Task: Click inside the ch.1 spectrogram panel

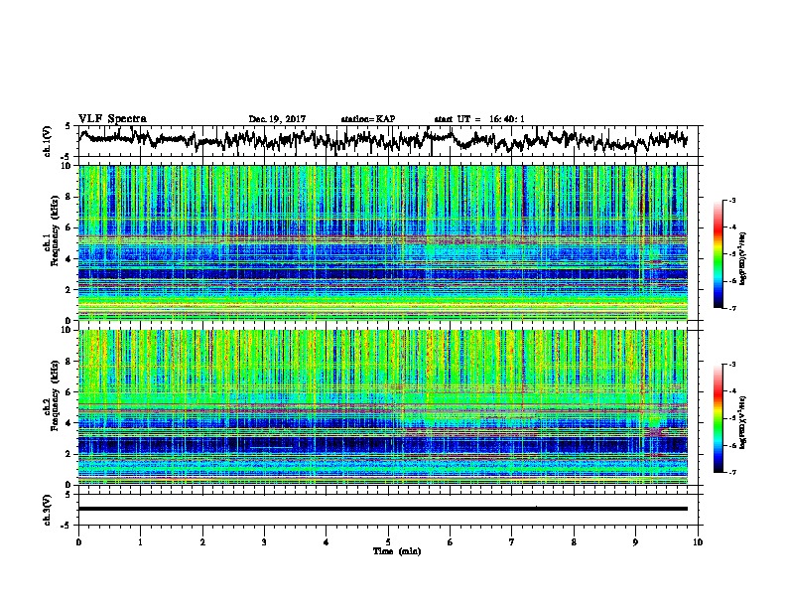Action: 383,242
